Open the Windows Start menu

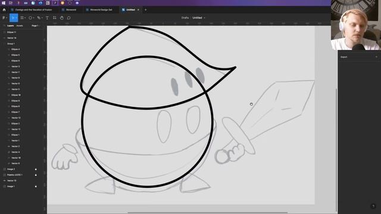(x=4, y=3)
